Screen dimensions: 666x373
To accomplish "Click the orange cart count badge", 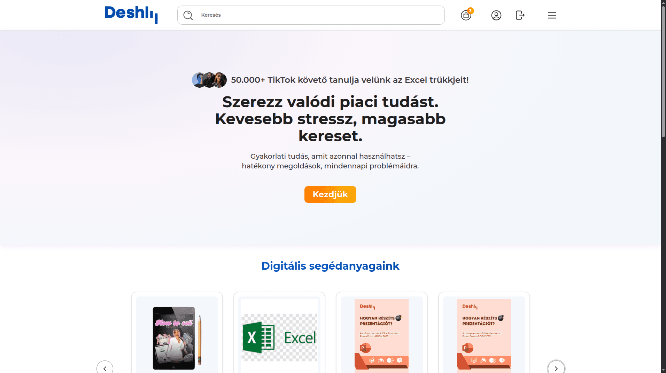I will pos(470,11).
